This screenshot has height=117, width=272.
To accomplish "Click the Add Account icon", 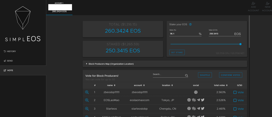I will pyautogui.click(x=253, y=3).
